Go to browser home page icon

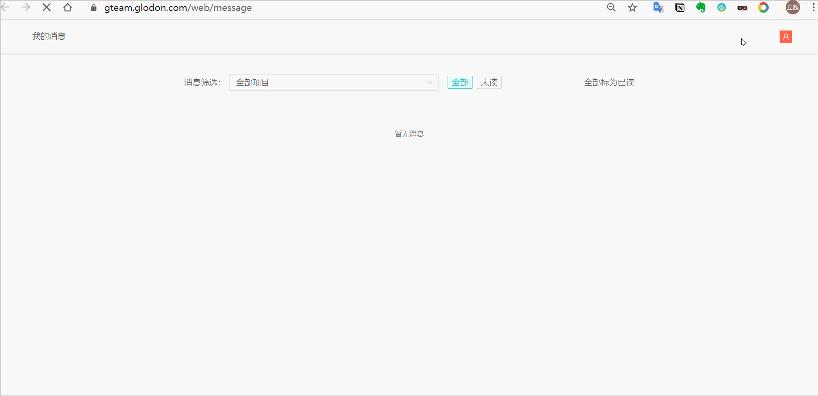68,7
